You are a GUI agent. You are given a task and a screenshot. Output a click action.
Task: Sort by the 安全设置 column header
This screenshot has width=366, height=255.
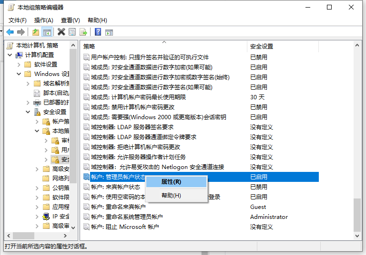coord(262,46)
